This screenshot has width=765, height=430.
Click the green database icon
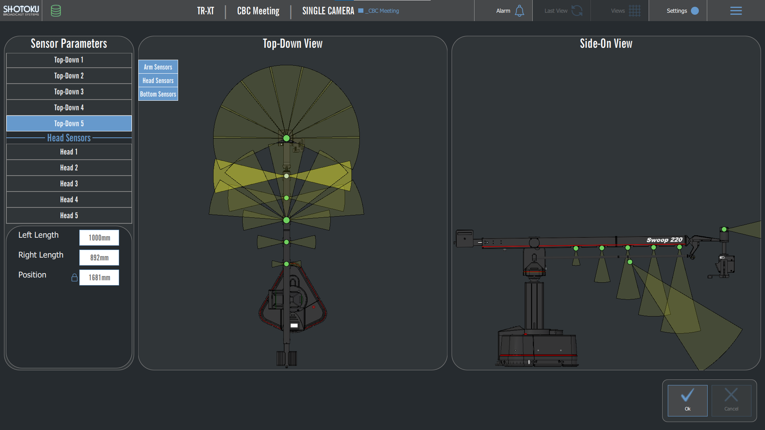(x=56, y=11)
